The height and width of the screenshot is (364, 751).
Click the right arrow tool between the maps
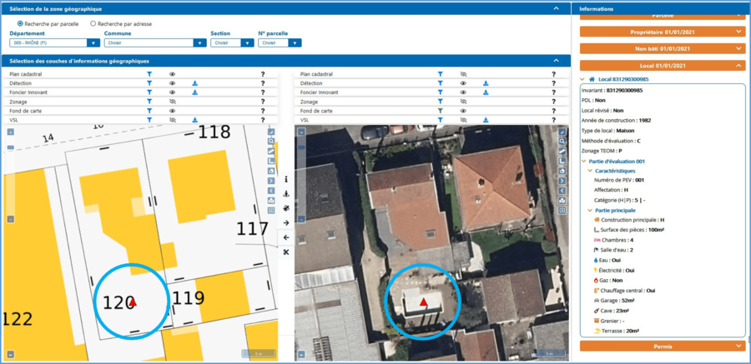pos(286,223)
